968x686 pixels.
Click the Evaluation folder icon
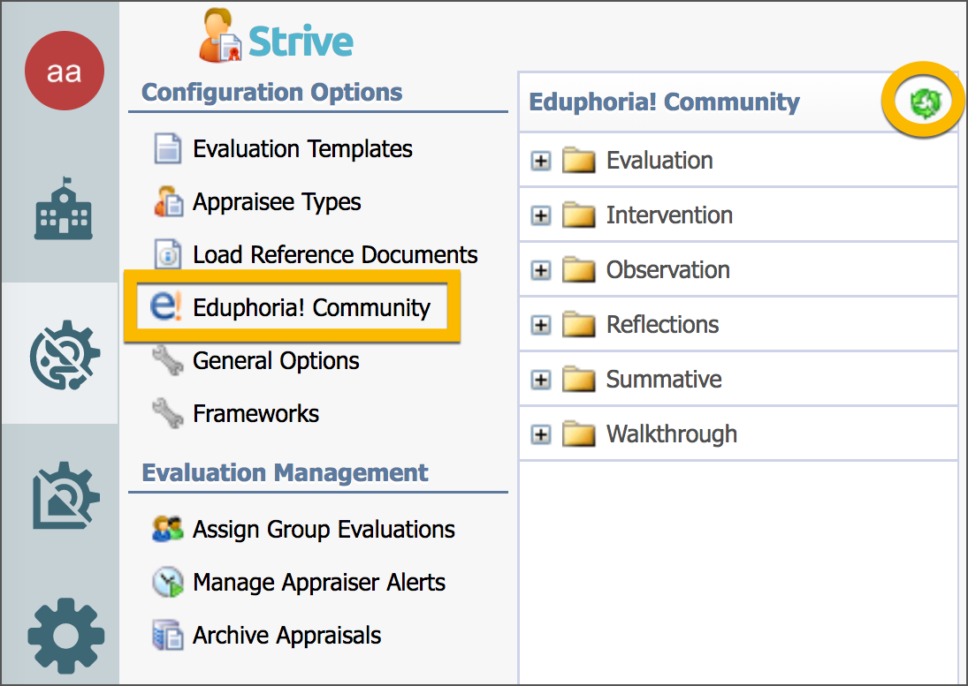tap(578, 161)
